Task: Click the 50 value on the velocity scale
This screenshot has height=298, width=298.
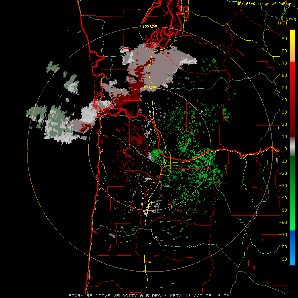Action: pyautogui.click(x=284, y=88)
